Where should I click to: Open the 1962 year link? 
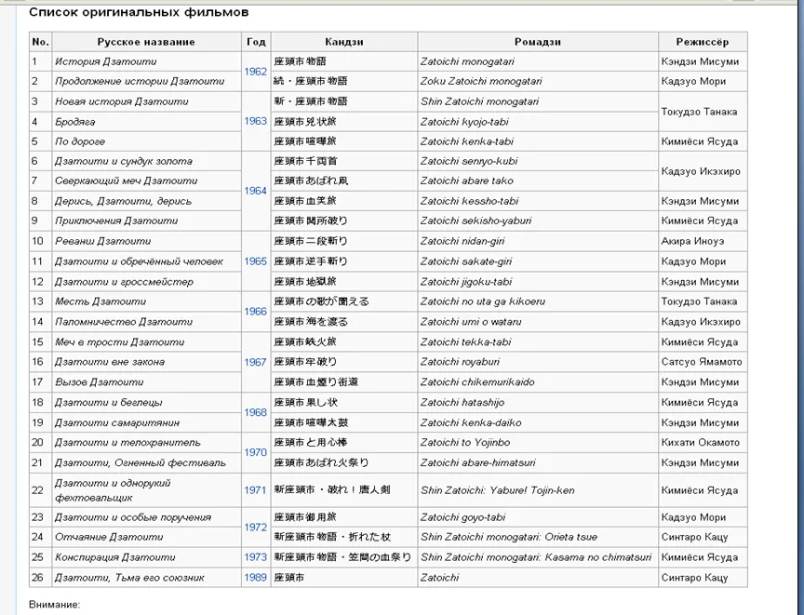tap(255, 72)
